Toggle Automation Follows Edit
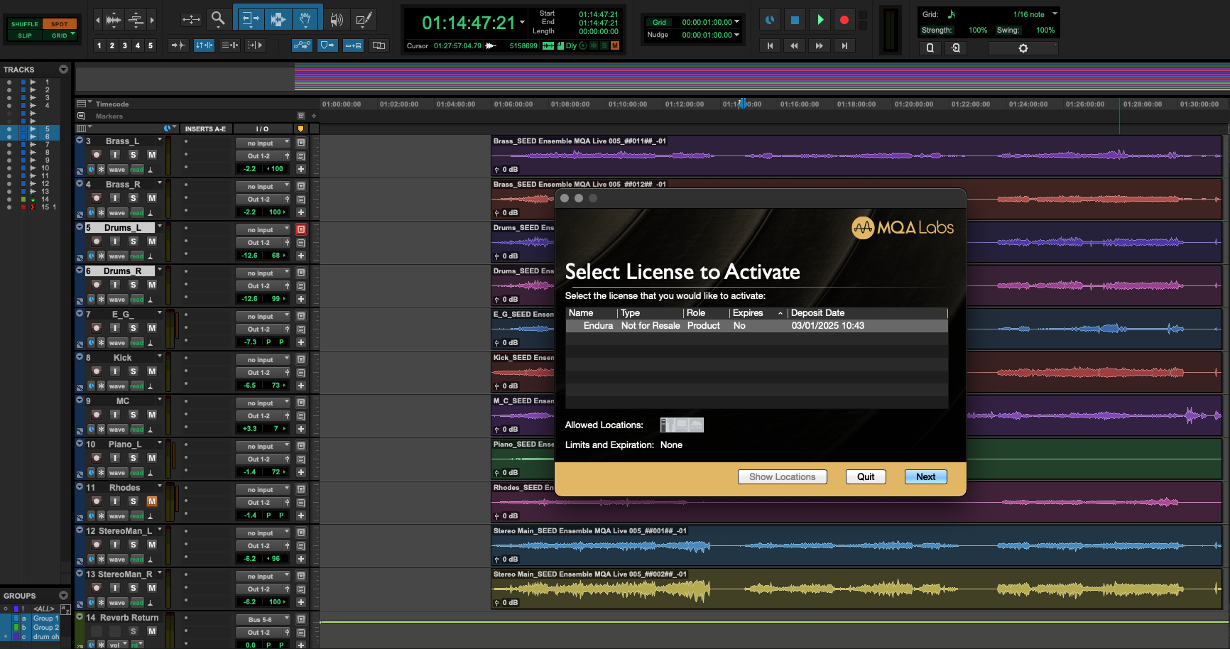This screenshot has height=649, width=1230. [x=302, y=45]
